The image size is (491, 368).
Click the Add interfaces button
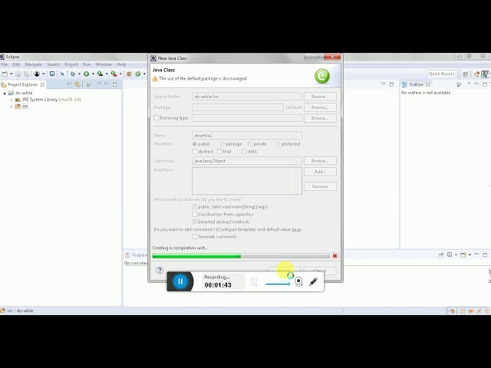click(320, 172)
